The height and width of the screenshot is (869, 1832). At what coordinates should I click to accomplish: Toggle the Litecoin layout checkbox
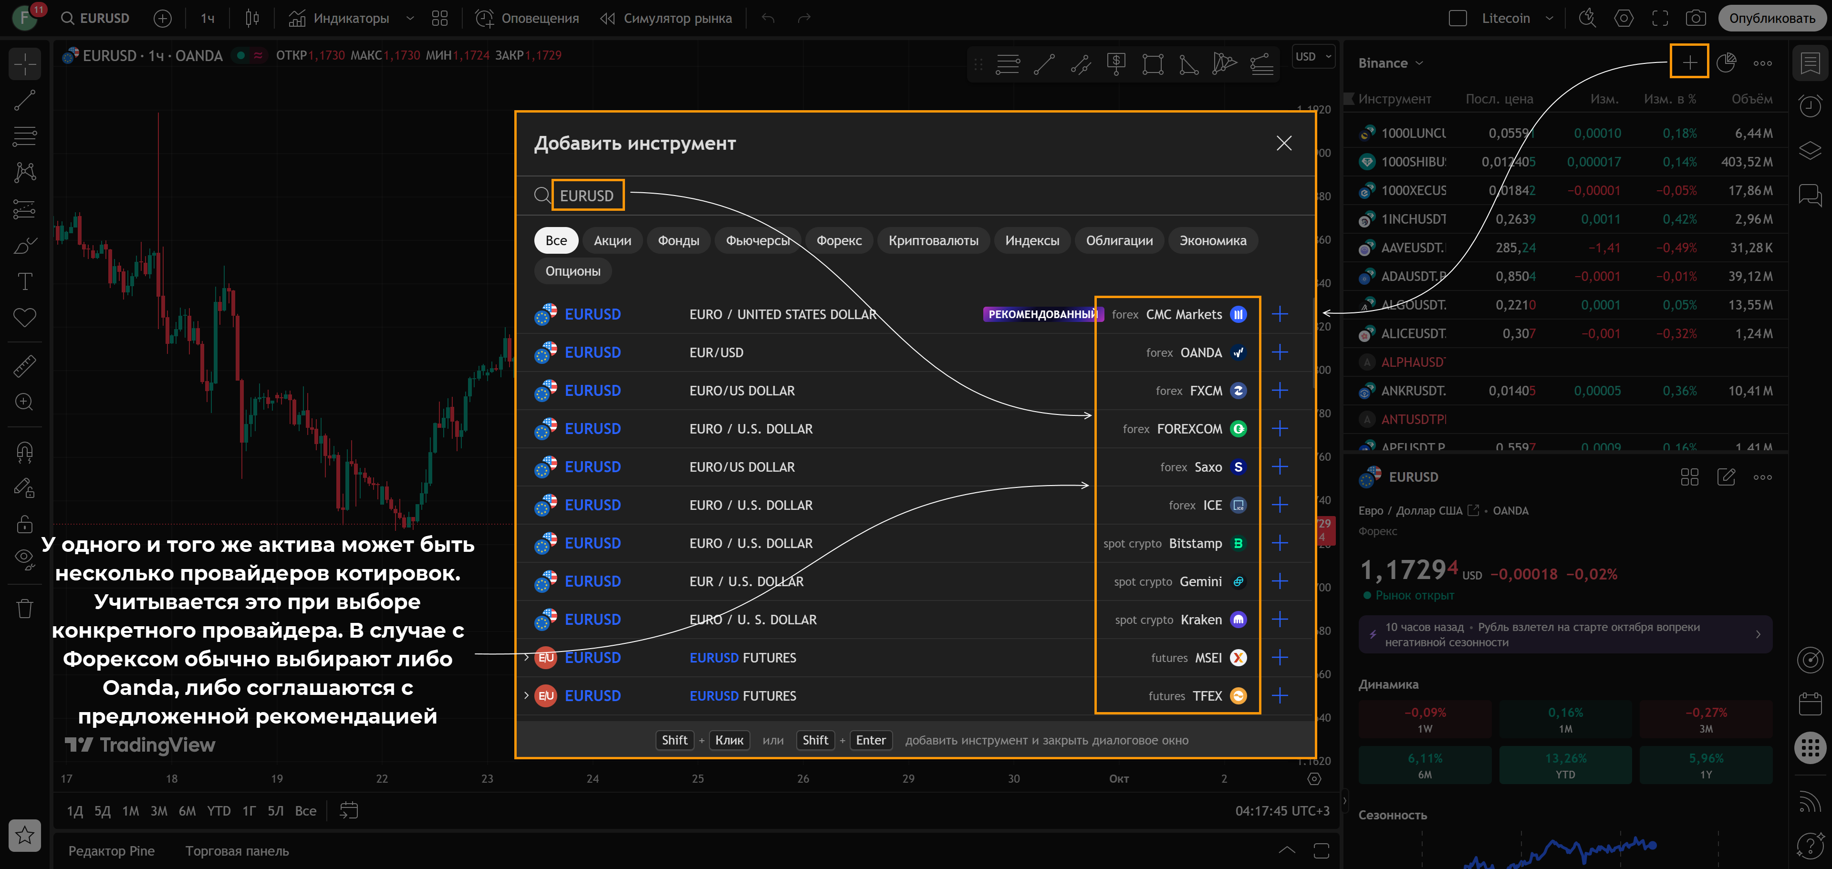tap(1458, 19)
